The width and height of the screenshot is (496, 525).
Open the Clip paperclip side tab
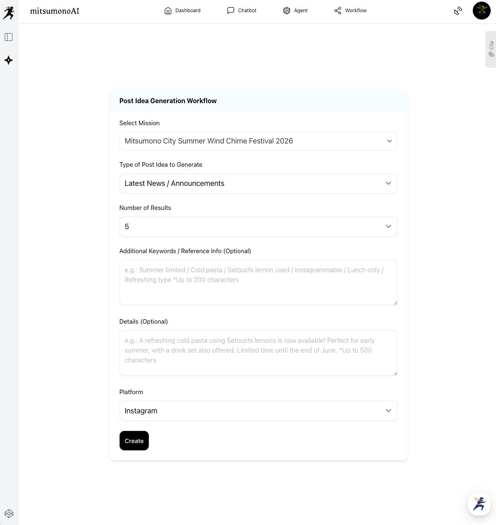[x=491, y=49]
